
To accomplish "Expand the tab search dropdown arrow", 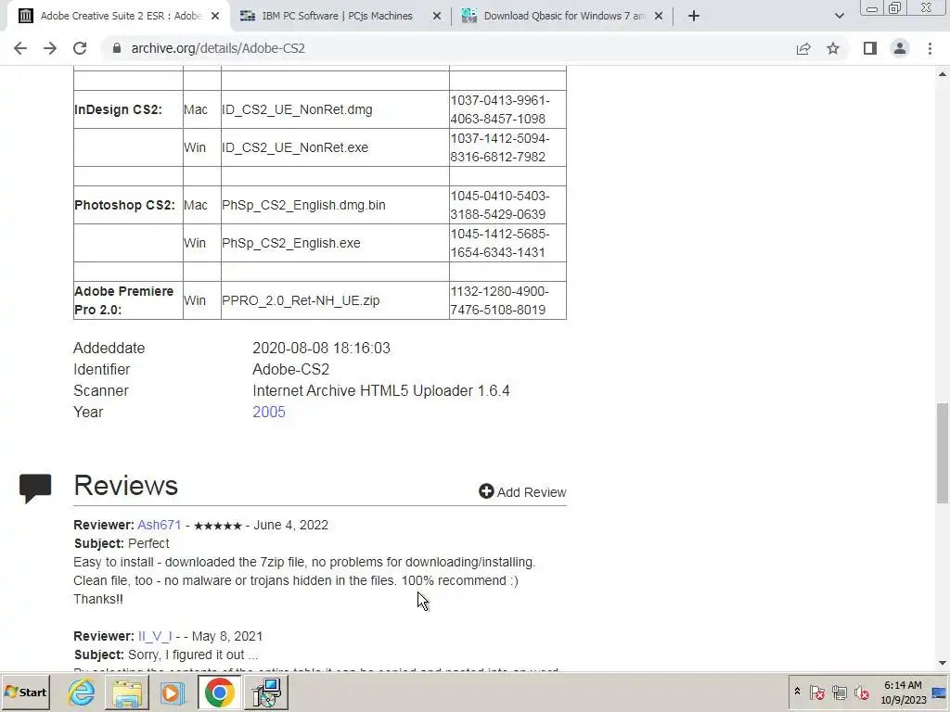I will (839, 16).
